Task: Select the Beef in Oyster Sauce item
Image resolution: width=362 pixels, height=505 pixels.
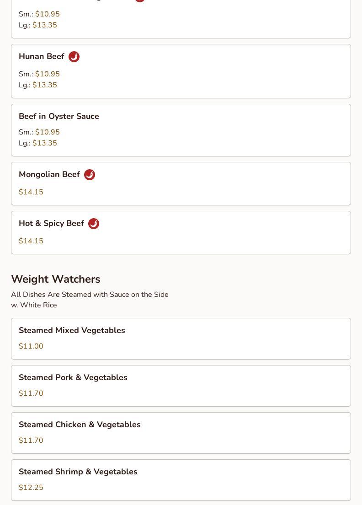Action: pos(181,130)
